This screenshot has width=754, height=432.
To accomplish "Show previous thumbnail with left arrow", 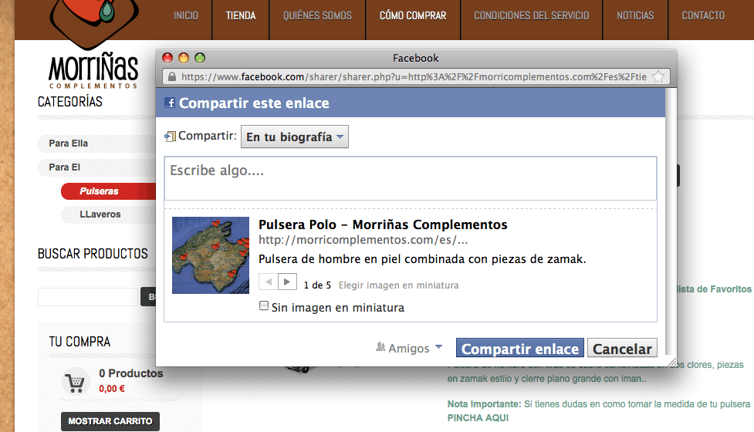I will click(269, 282).
